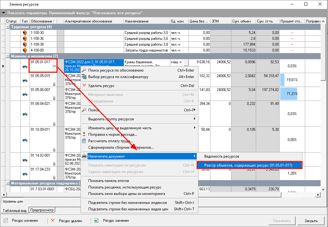Click the printer icon beside Напечатать документ
Viewport: 328px width, 227px height.
click(x=84, y=156)
